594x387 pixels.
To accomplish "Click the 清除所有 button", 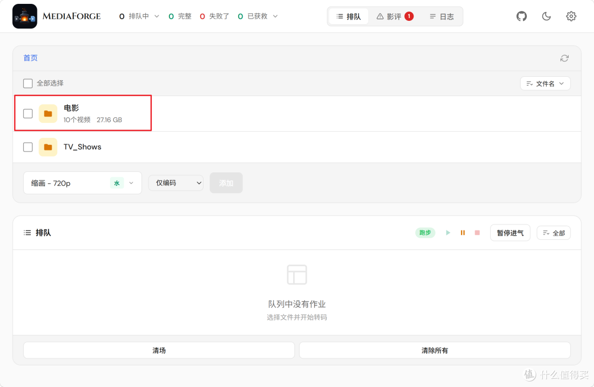I will [x=435, y=350].
